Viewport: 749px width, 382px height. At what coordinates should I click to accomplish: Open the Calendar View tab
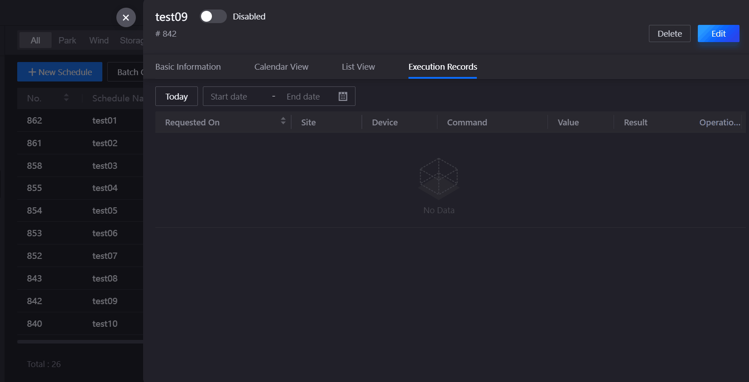281,67
